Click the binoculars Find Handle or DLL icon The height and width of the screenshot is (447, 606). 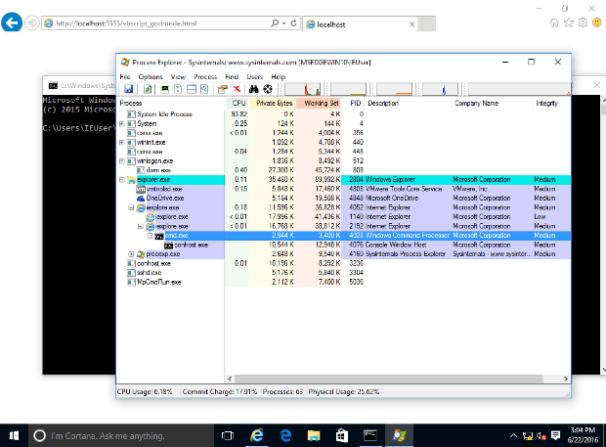pyautogui.click(x=253, y=89)
